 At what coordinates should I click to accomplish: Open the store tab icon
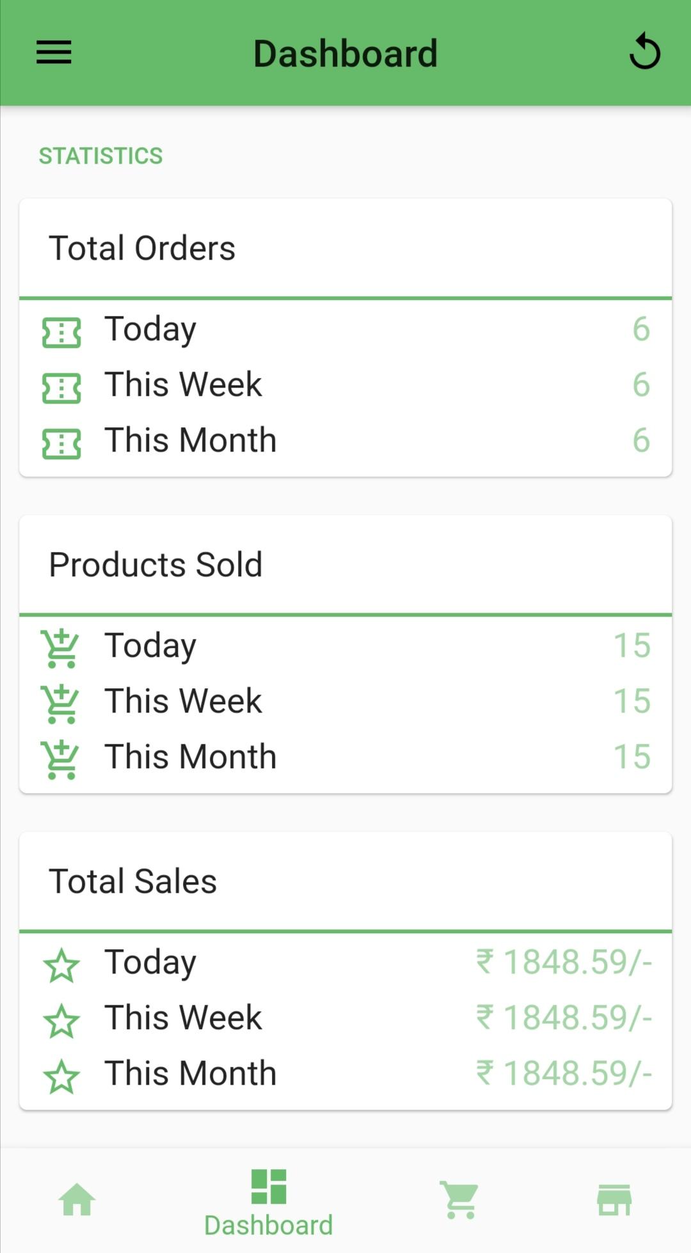[x=614, y=1199]
